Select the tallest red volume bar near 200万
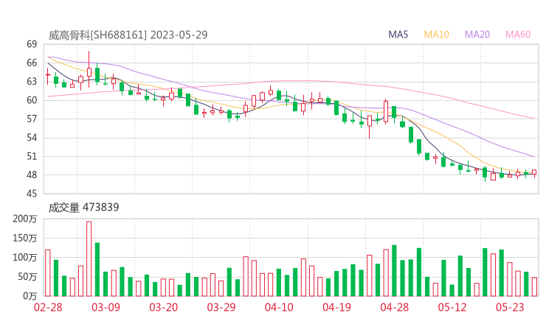 click(89, 258)
